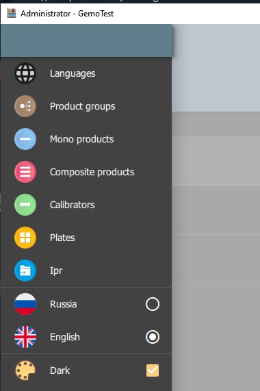Open the Product groups menu entry
This screenshot has width=260, height=391.
click(x=86, y=106)
